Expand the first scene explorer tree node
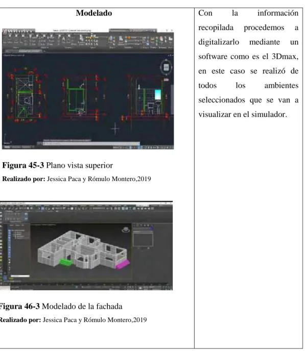The height and width of the screenshot is (351, 305). click(14, 232)
